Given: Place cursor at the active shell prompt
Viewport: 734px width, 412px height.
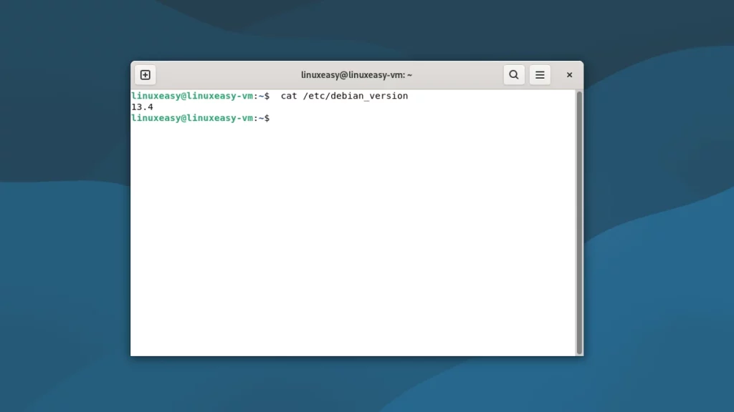Looking at the screenshot, I should click(274, 117).
